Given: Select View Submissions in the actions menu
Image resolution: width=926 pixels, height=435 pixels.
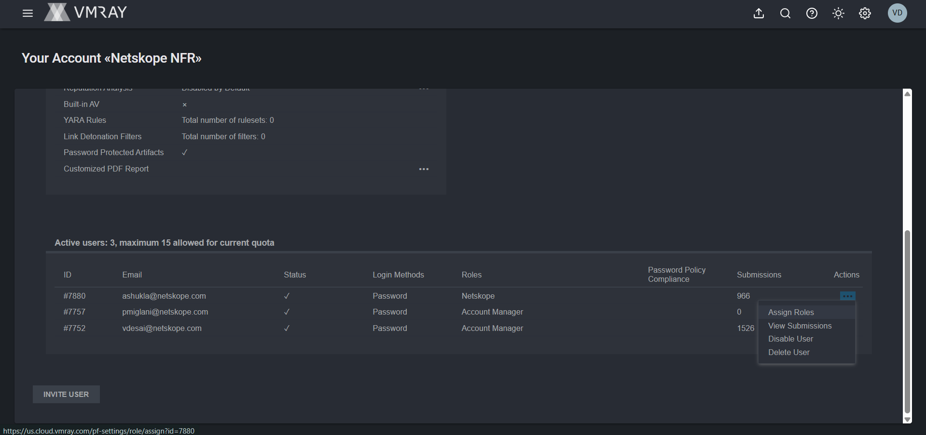Looking at the screenshot, I should point(800,326).
